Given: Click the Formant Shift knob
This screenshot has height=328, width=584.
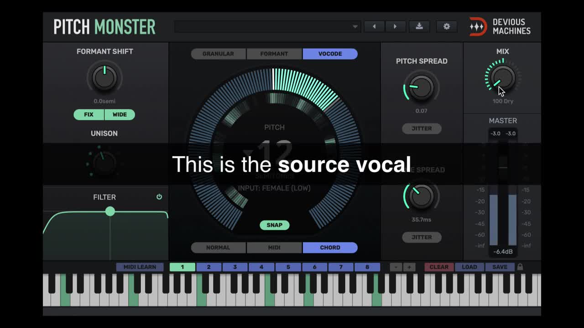Looking at the screenshot, I should pyautogui.click(x=104, y=77).
